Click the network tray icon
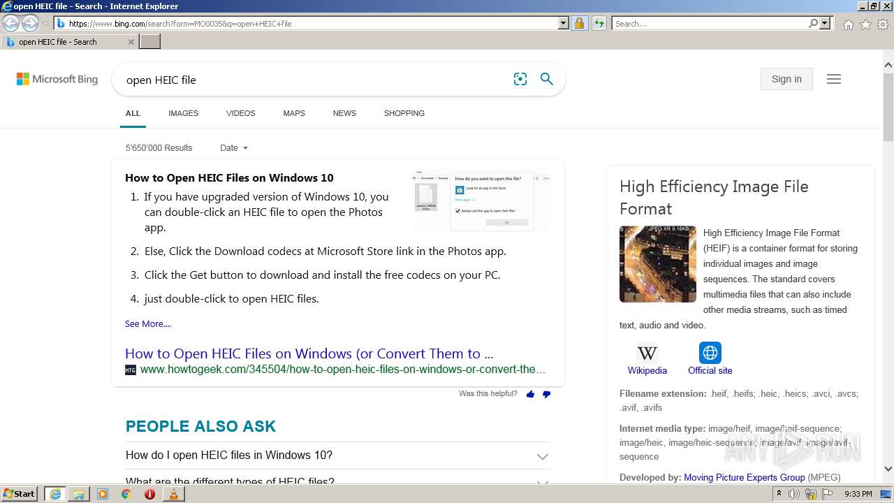Image resolution: width=894 pixels, height=503 pixels. pyautogui.click(x=811, y=495)
